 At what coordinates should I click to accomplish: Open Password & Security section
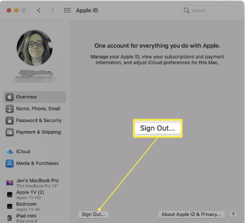point(35,121)
